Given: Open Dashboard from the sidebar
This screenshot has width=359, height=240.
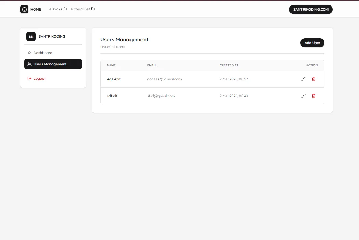Looking at the screenshot, I should coord(53,53).
